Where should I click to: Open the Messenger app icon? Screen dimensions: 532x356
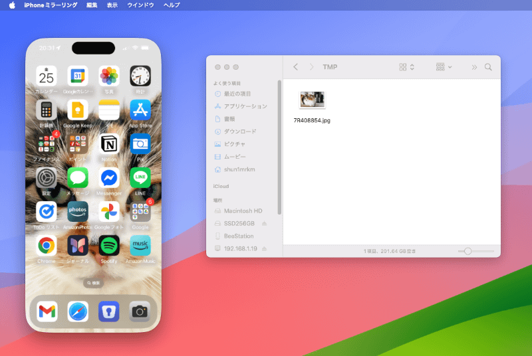pos(109,178)
